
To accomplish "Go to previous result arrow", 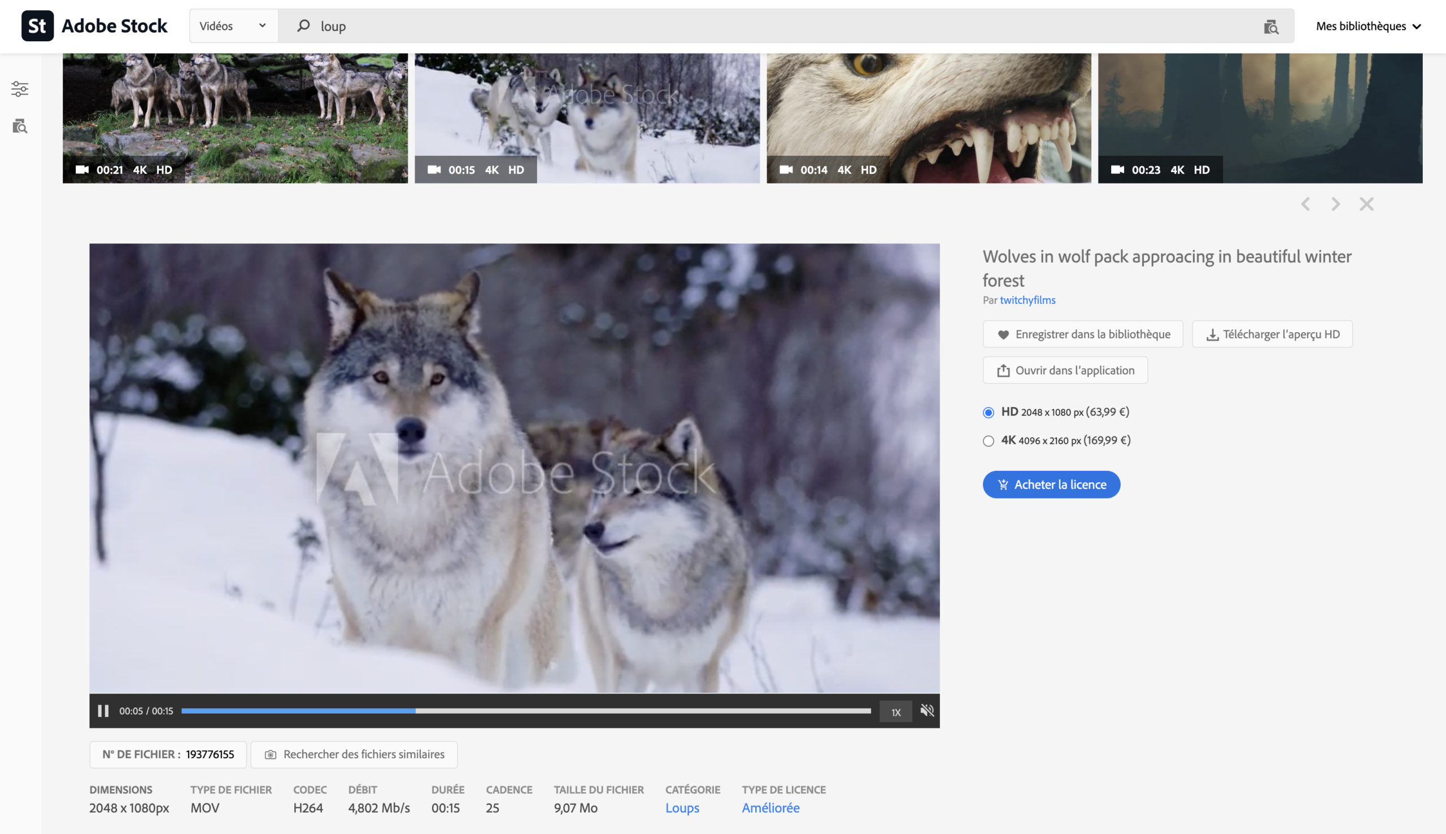I will [1306, 204].
